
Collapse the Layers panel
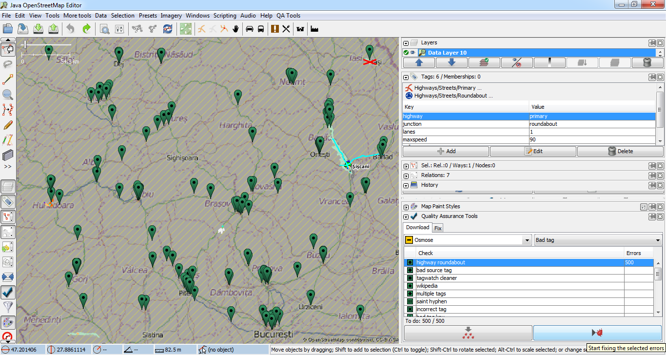(406, 43)
